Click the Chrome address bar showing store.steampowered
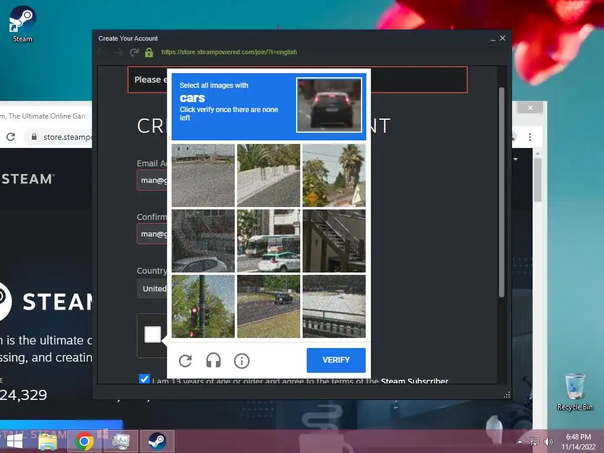This screenshot has height=453, width=604. (x=60, y=137)
